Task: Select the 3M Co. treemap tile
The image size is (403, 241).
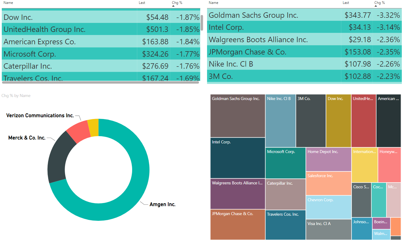Action: point(311,121)
